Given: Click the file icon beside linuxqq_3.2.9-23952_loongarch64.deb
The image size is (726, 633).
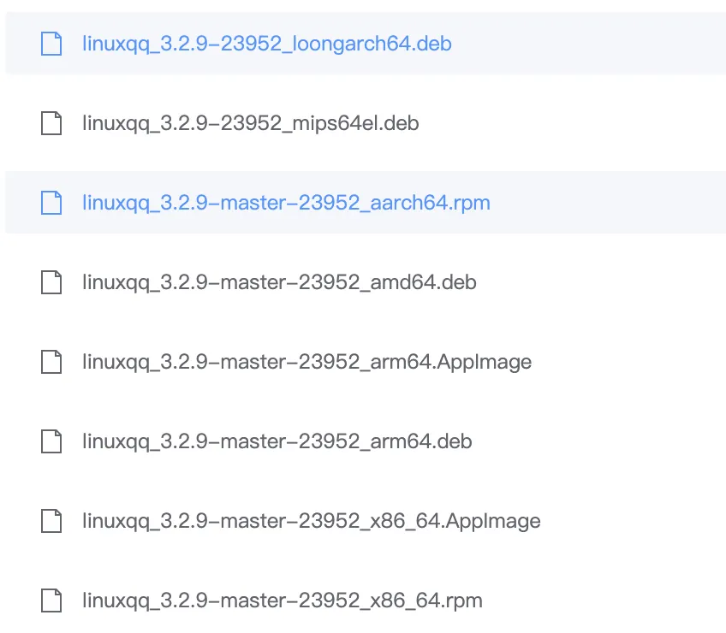Looking at the screenshot, I should pyautogui.click(x=51, y=44).
